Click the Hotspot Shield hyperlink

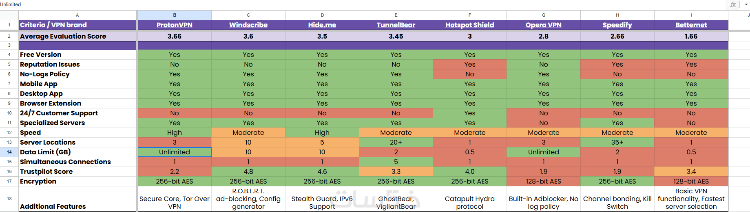470,25
